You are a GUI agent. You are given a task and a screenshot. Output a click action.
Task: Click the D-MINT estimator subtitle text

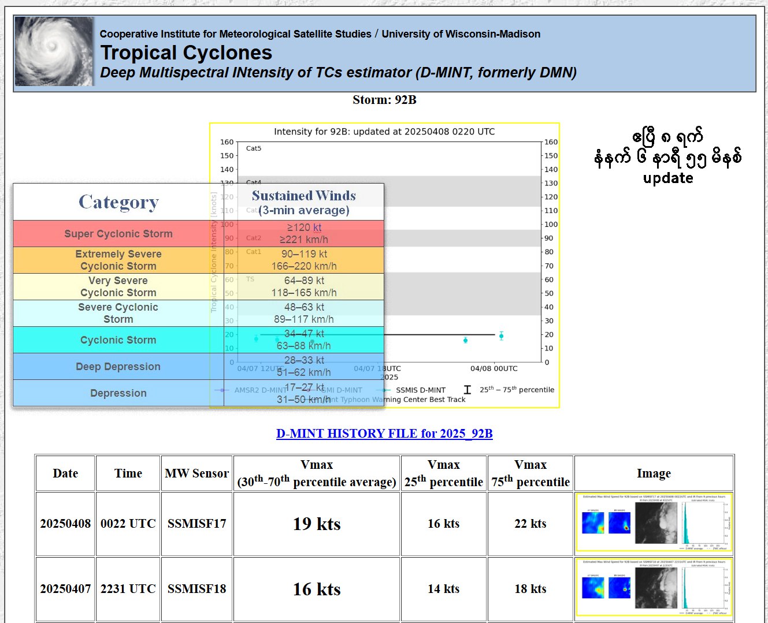tap(339, 73)
